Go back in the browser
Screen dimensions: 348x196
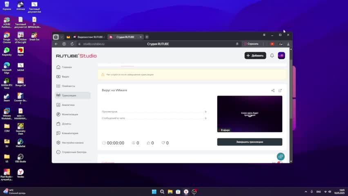click(56, 44)
